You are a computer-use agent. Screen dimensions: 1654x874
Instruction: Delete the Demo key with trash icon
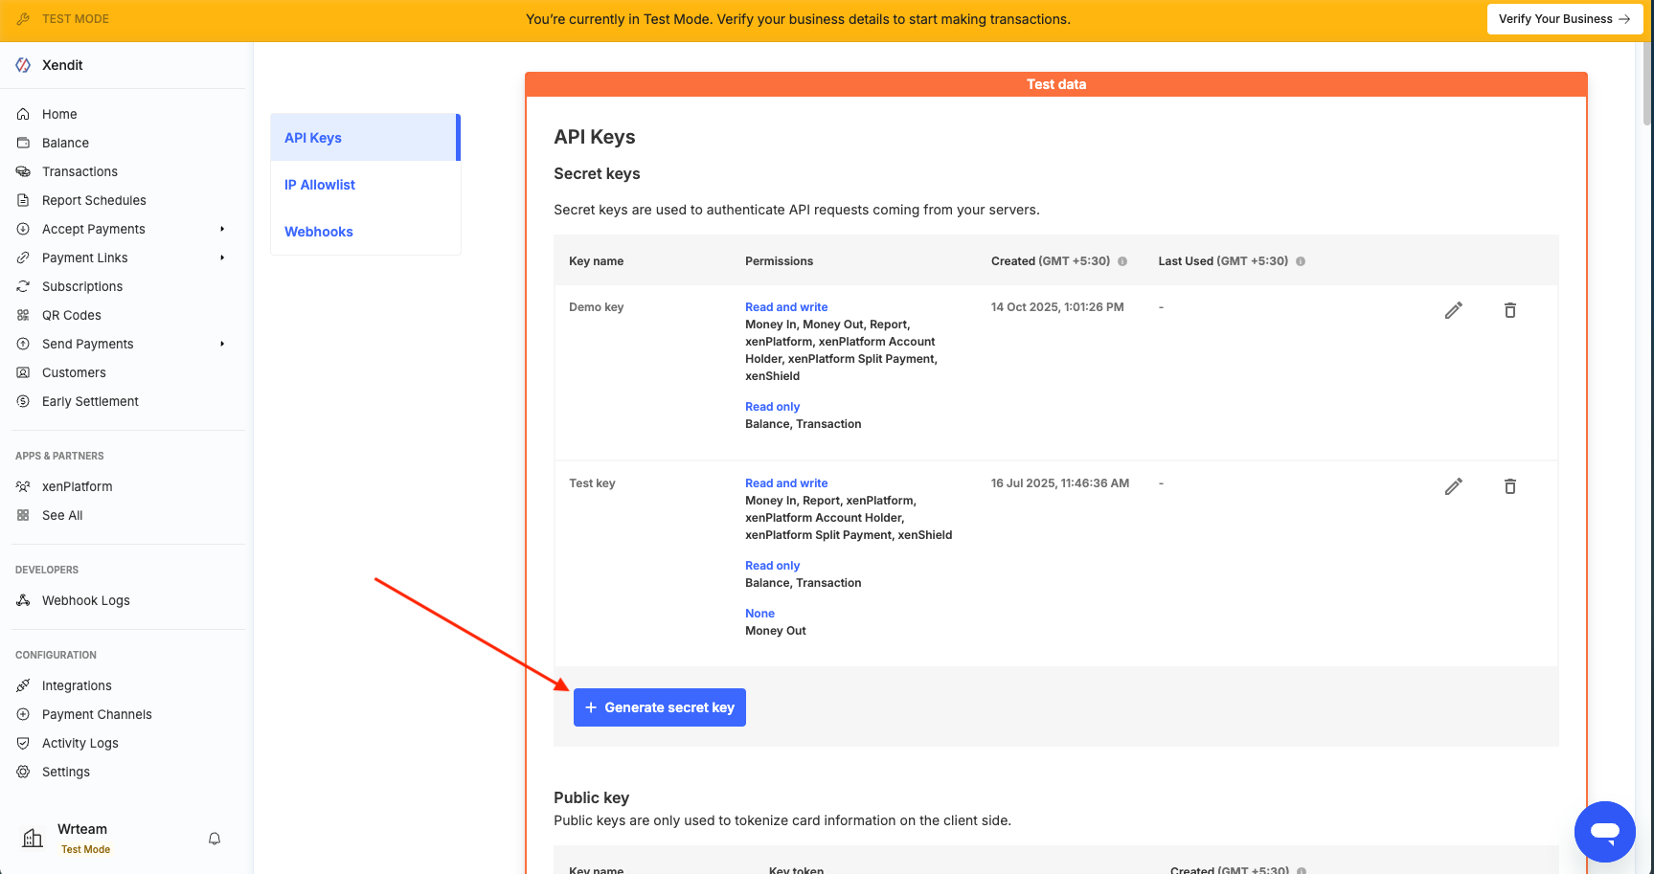[x=1509, y=310]
